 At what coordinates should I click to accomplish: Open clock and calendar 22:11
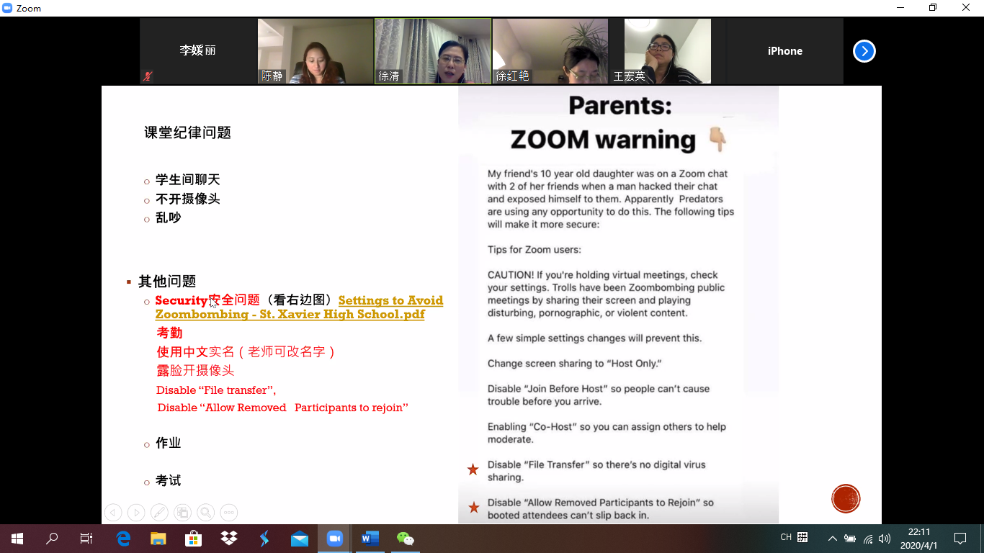coord(918,538)
